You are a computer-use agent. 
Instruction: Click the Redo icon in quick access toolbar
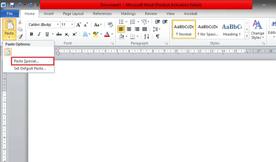(x=30, y=5)
